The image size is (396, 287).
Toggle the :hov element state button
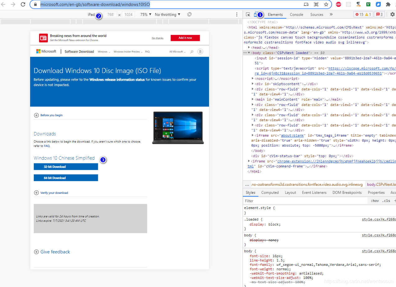coord(375,201)
